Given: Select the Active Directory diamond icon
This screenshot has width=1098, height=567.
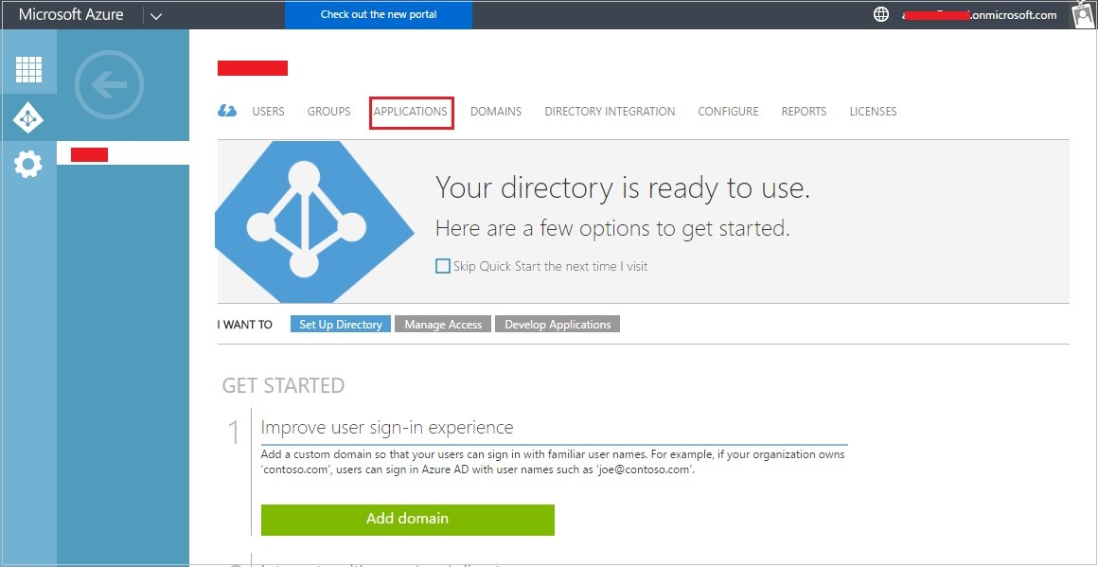Looking at the screenshot, I should pyautogui.click(x=28, y=117).
